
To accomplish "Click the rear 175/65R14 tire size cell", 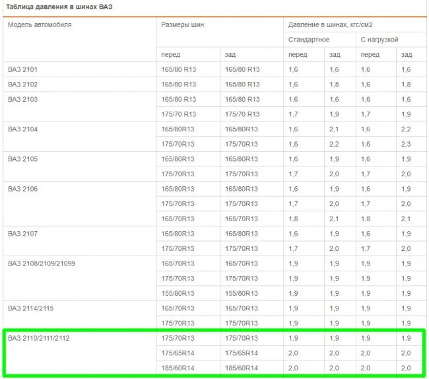I will pyautogui.click(x=242, y=353).
